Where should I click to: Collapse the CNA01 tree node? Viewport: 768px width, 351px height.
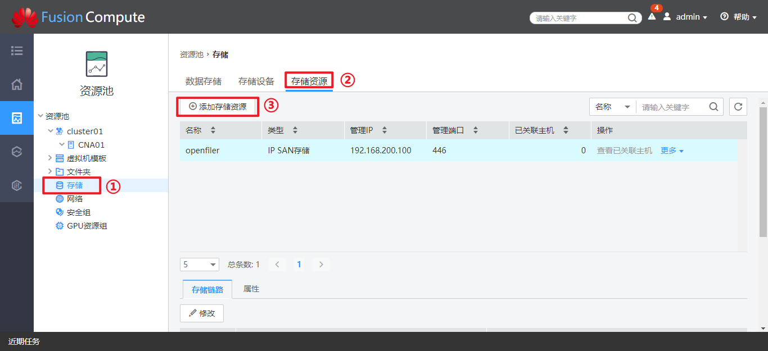pyautogui.click(x=62, y=144)
